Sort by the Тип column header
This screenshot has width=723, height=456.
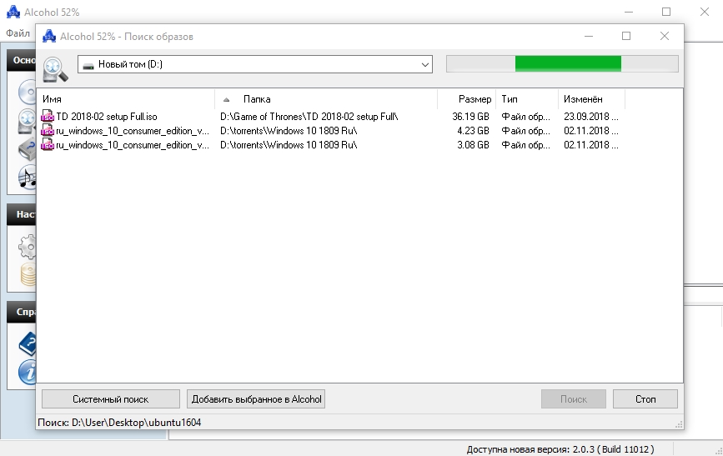click(x=527, y=99)
